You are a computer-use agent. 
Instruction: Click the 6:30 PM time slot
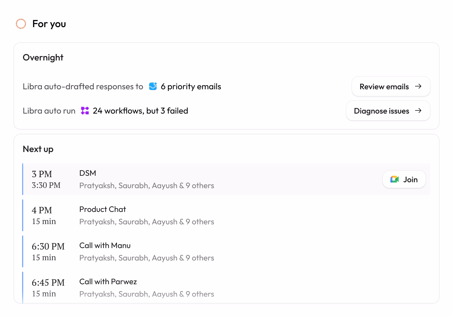48,246
